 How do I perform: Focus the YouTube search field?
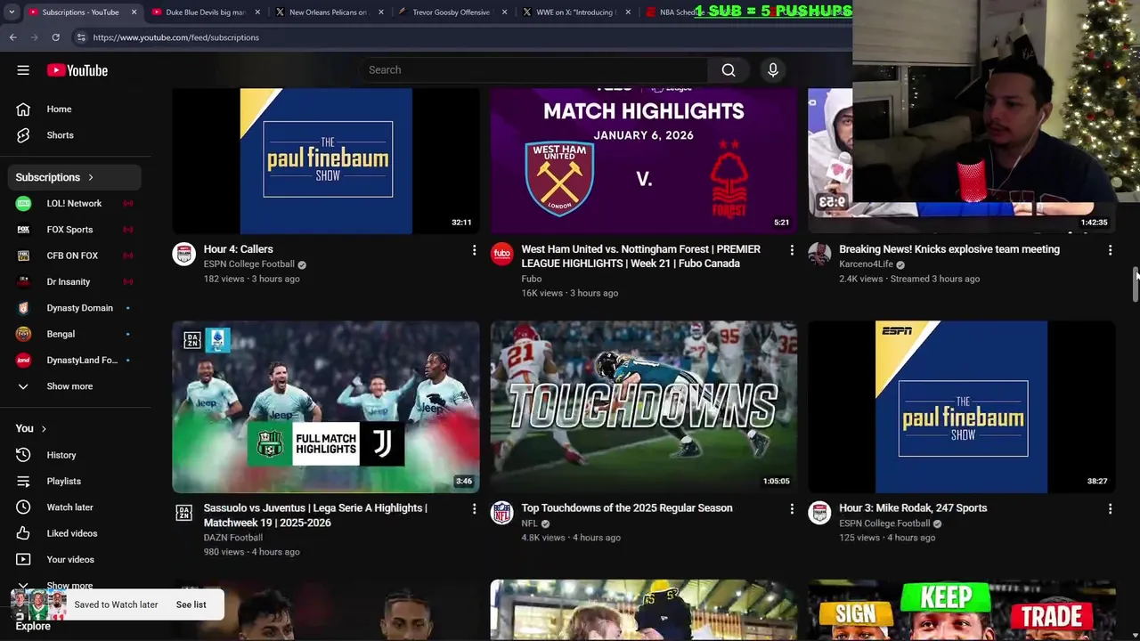[534, 70]
